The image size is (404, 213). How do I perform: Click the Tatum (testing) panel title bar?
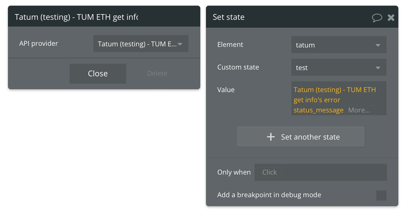tap(104, 16)
